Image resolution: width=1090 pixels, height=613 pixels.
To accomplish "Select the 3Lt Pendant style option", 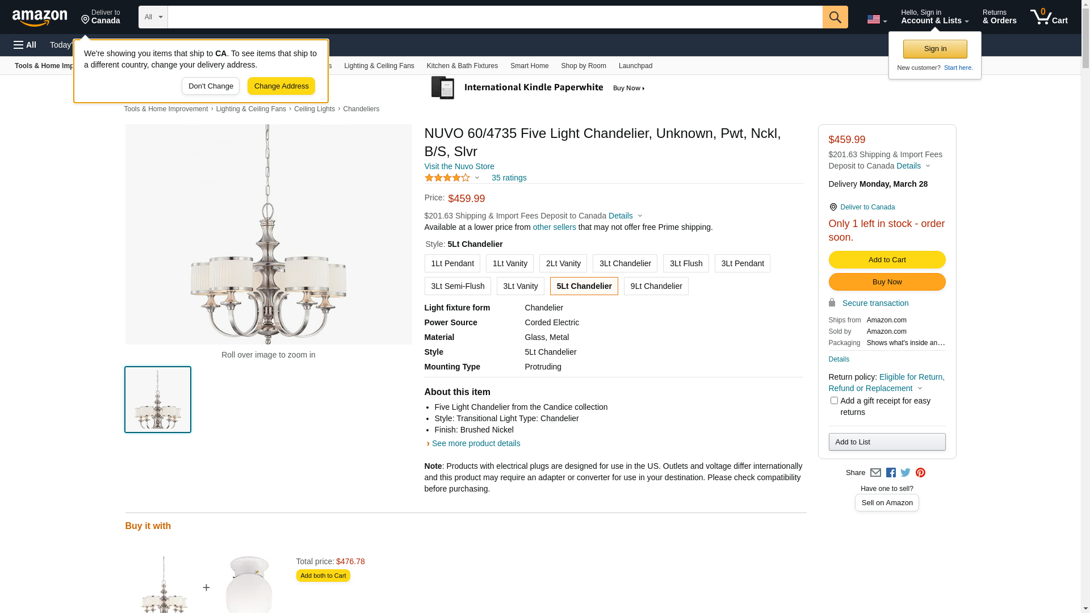I will pyautogui.click(x=742, y=263).
